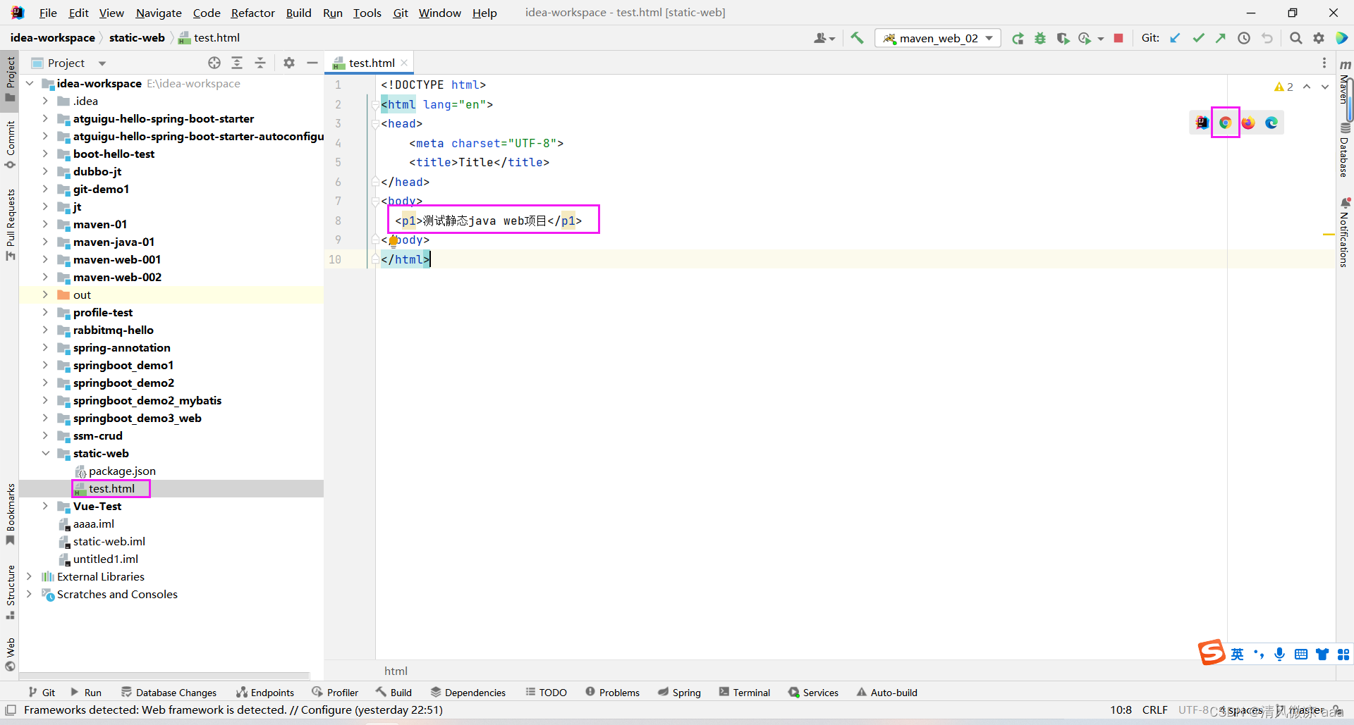Hide the Project tool window
The height and width of the screenshot is (725, 1354).
312,63
